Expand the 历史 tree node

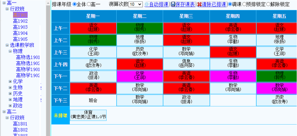(x=10, y=93)
